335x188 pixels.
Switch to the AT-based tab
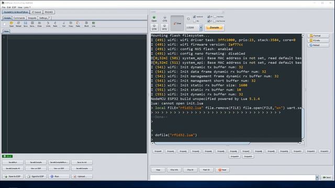coord(36,12)
